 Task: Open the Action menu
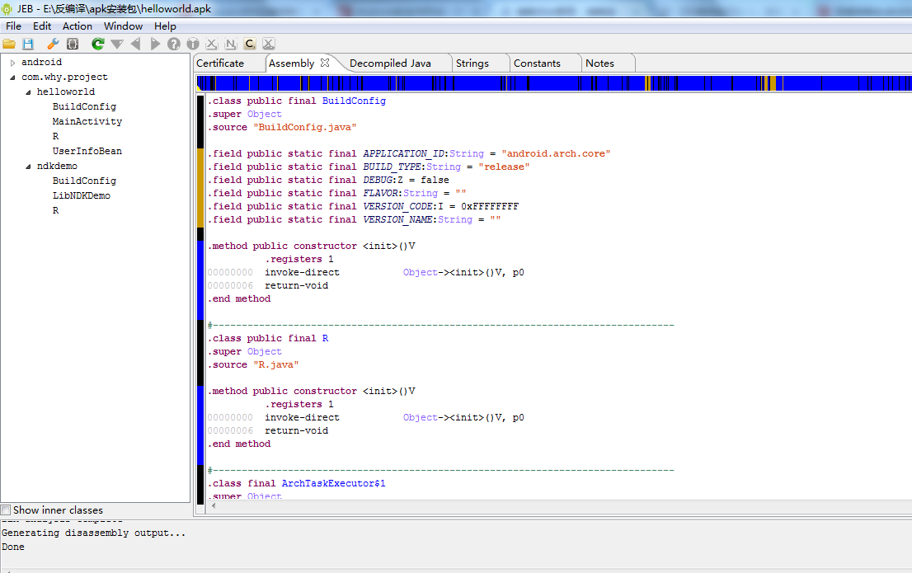78,26
